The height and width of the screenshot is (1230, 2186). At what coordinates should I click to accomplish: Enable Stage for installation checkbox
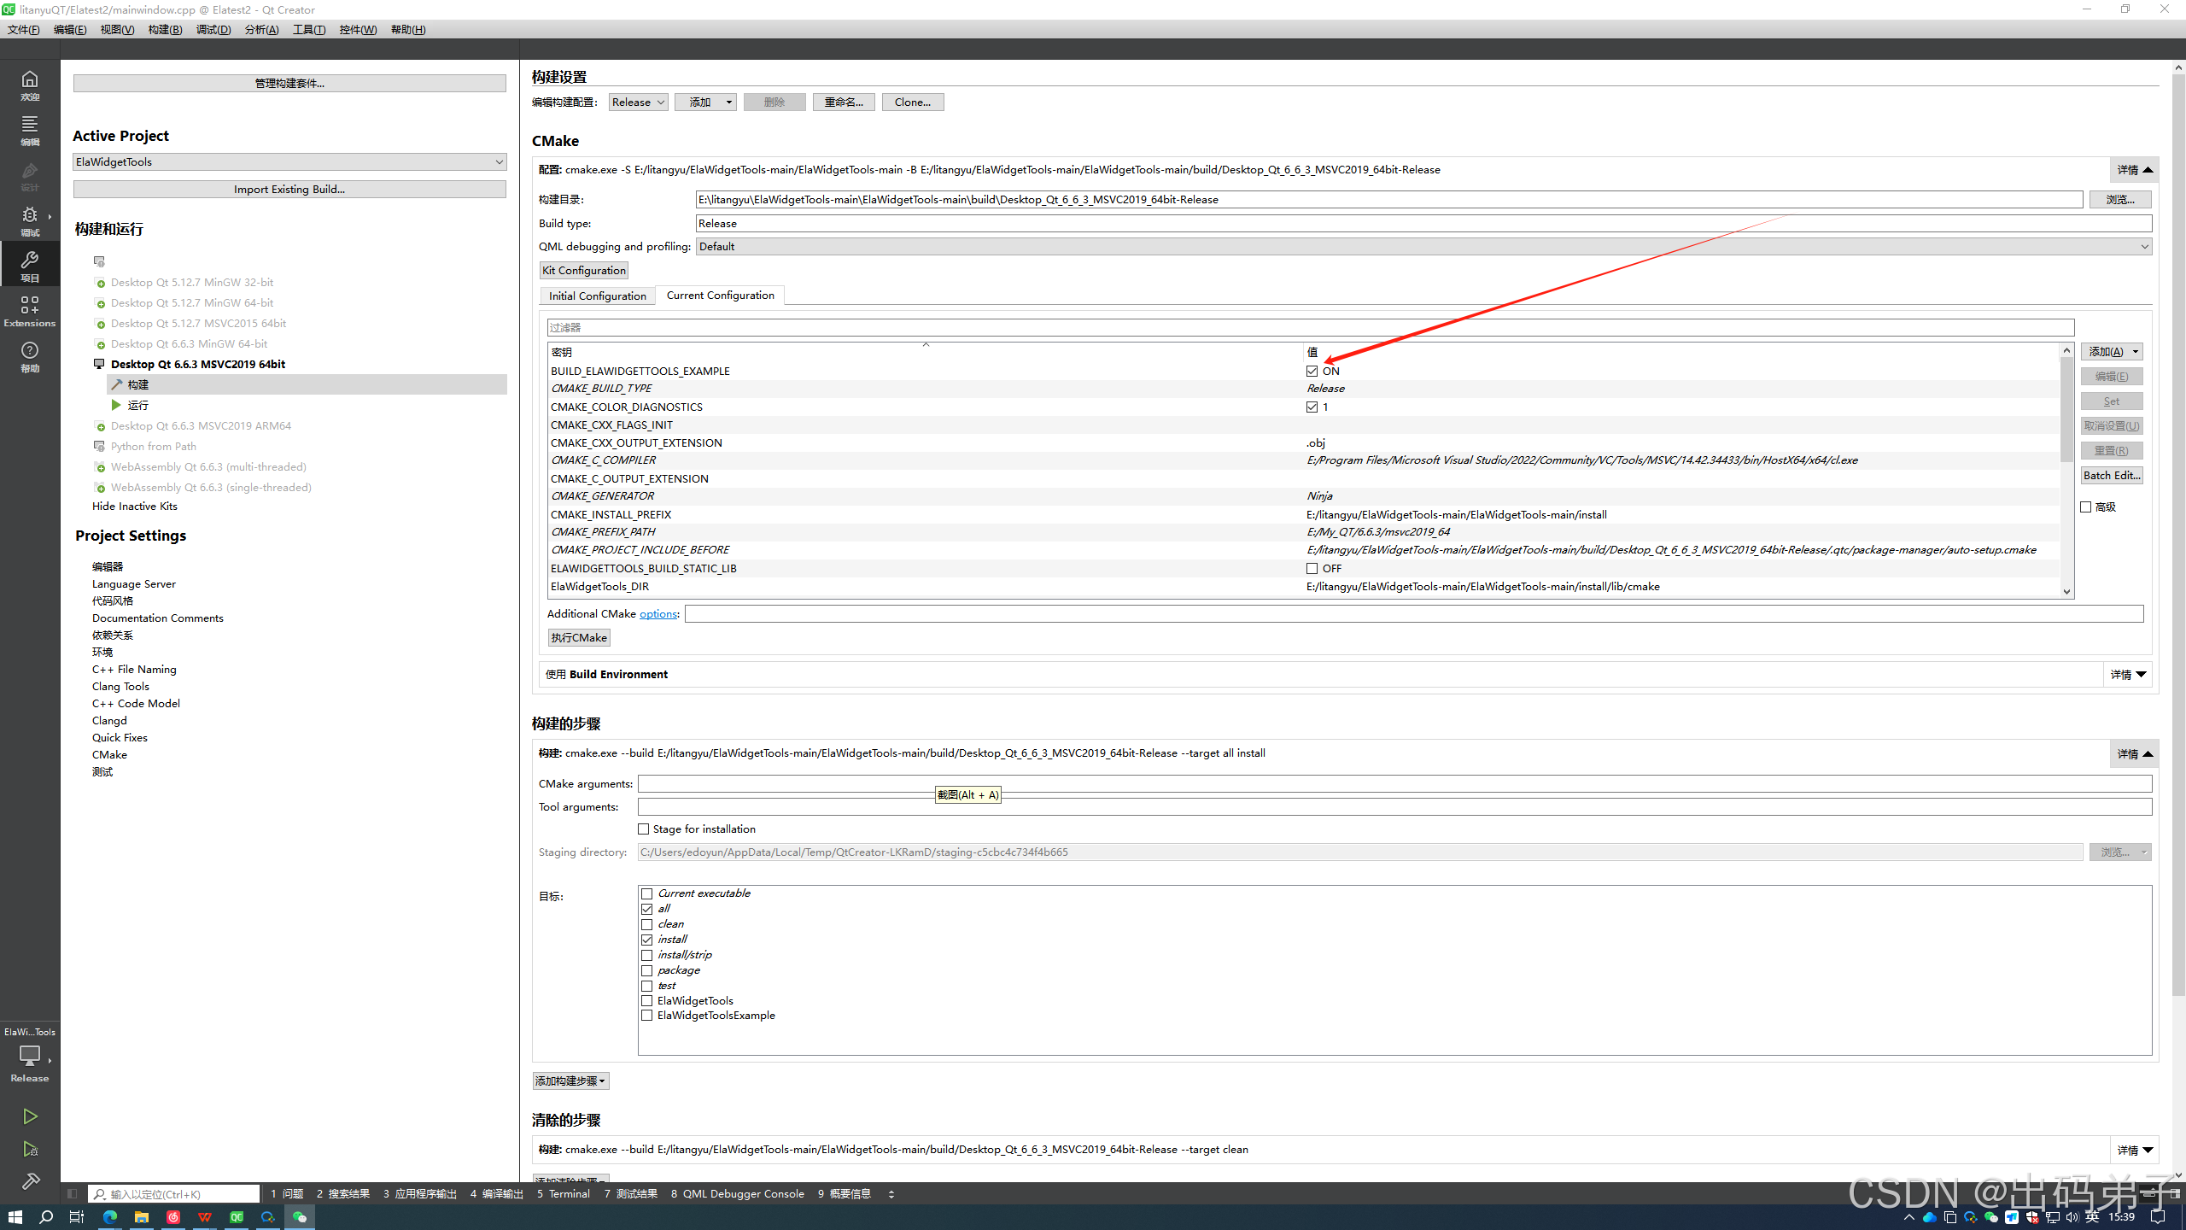coord(644,829)
